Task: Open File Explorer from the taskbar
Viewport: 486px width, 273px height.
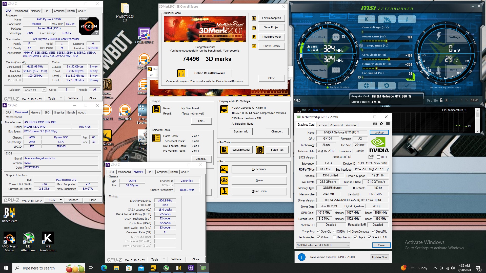Action: click(x=116, y=268)
